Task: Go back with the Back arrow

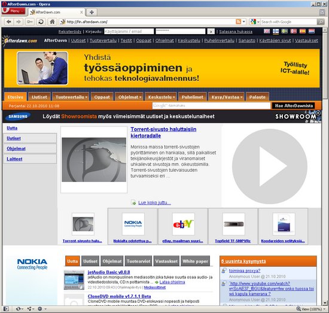Action: 9,22
